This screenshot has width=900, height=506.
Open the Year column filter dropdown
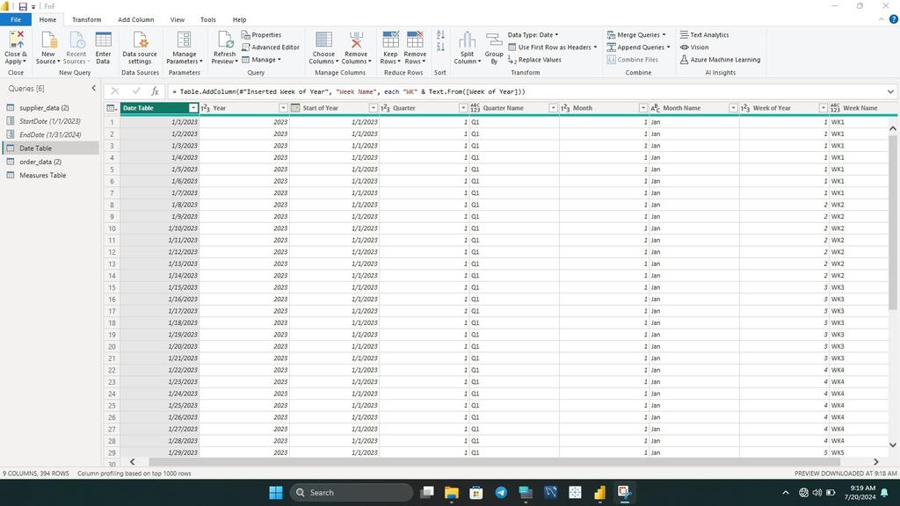click(282, 107)
